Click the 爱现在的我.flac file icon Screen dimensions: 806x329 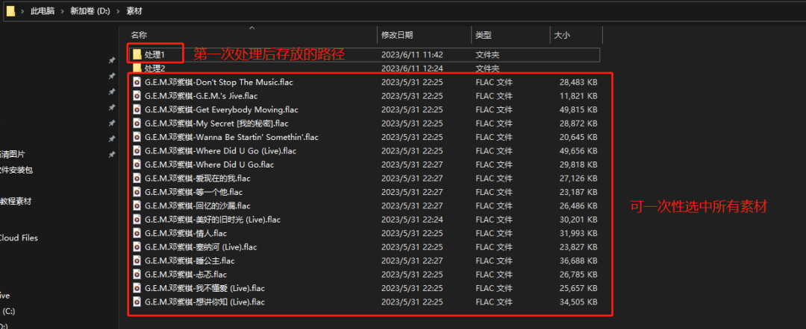[137, 179]
